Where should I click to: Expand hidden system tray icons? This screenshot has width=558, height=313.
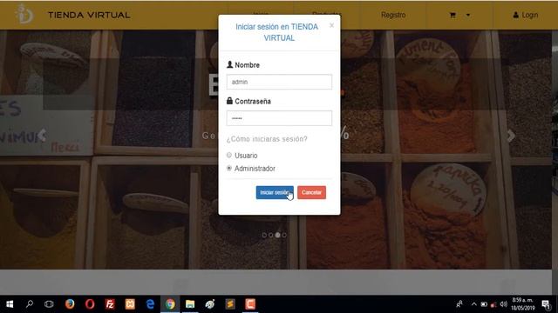[x=474, y=304]
